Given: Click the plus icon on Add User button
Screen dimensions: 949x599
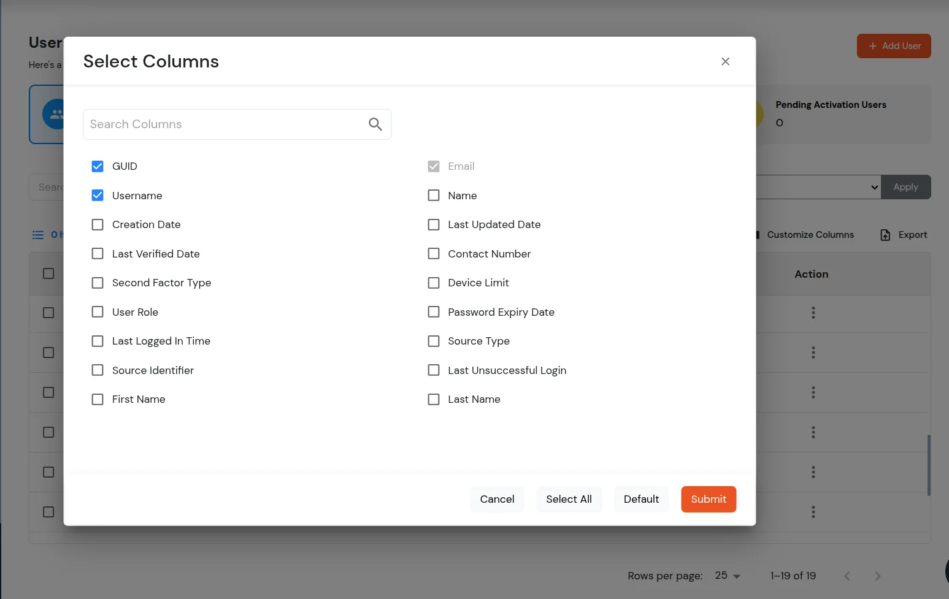Looking at the screenshot, I should point(872,46).
